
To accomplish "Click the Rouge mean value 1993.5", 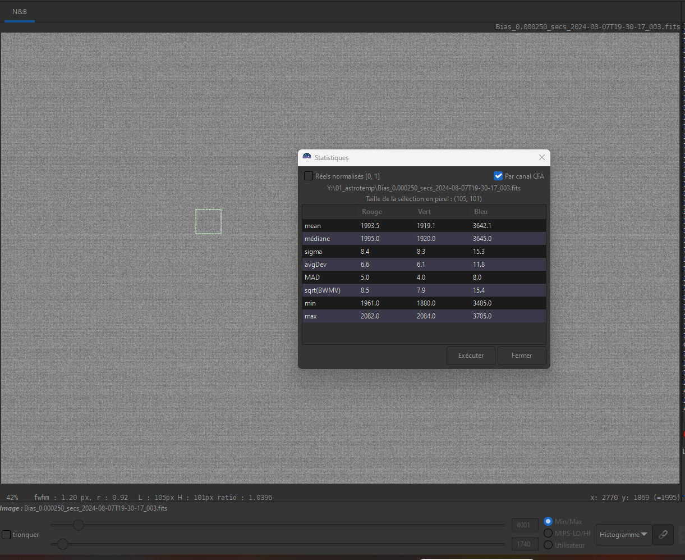I will (370, 226).
